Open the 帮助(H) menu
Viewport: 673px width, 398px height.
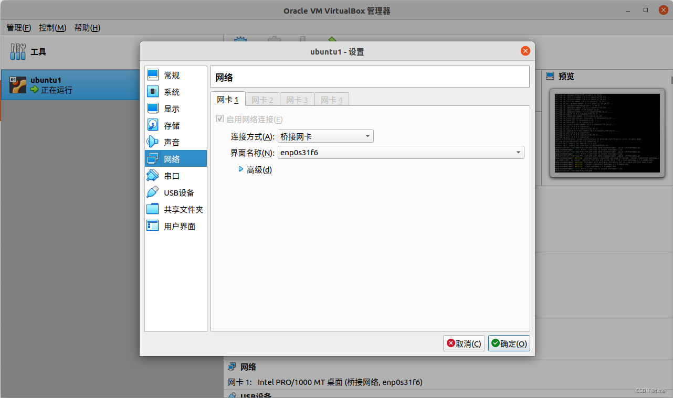(87, 28)
